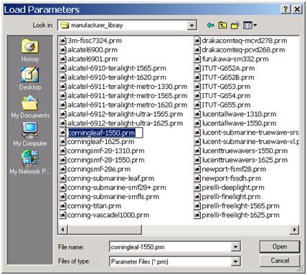
Task: Select file corning-submarine-smfls.prm
Action: [113, 197]
